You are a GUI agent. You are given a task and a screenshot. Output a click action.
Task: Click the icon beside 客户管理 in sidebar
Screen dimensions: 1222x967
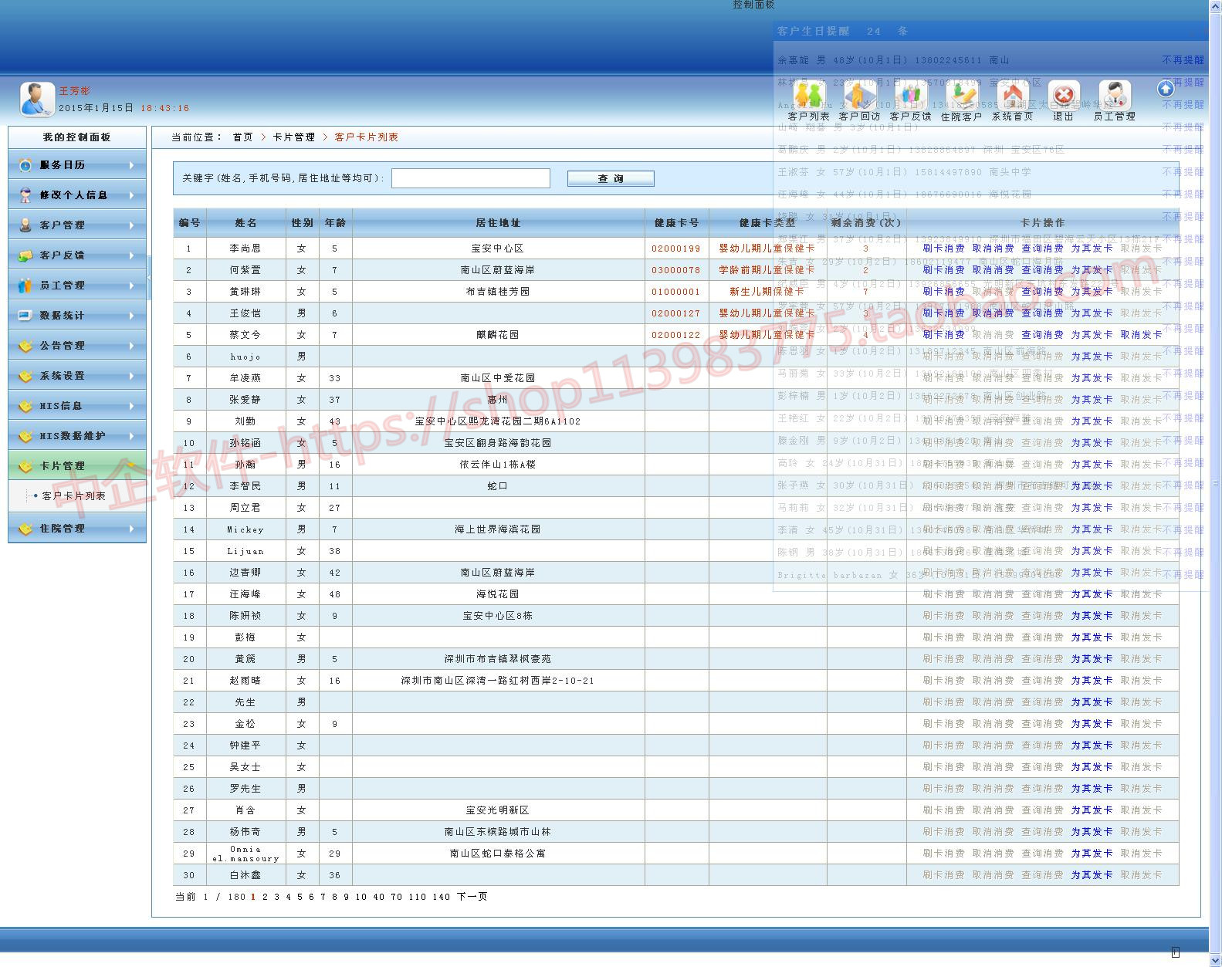[25, 225]
